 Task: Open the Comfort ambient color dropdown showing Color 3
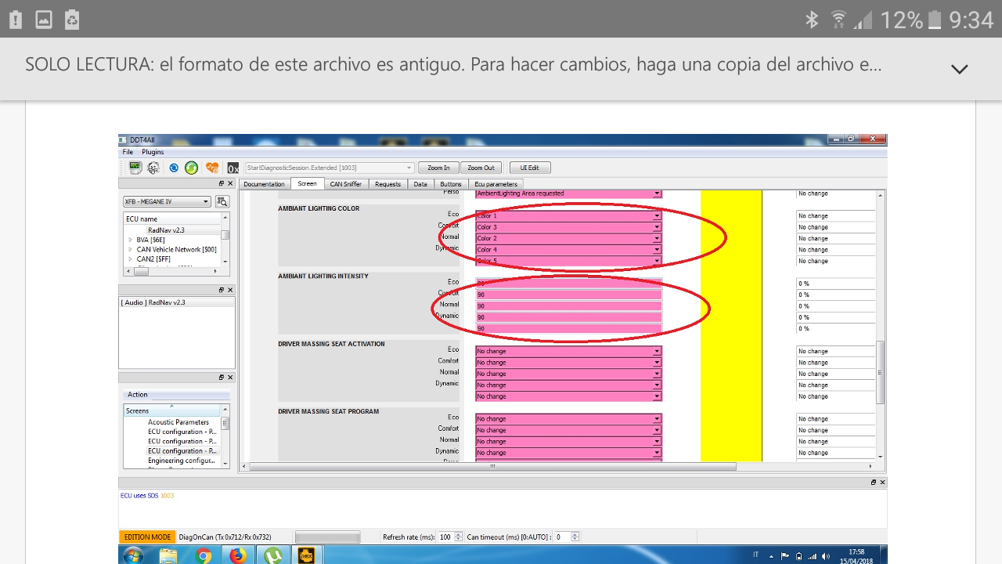[568, 227]
